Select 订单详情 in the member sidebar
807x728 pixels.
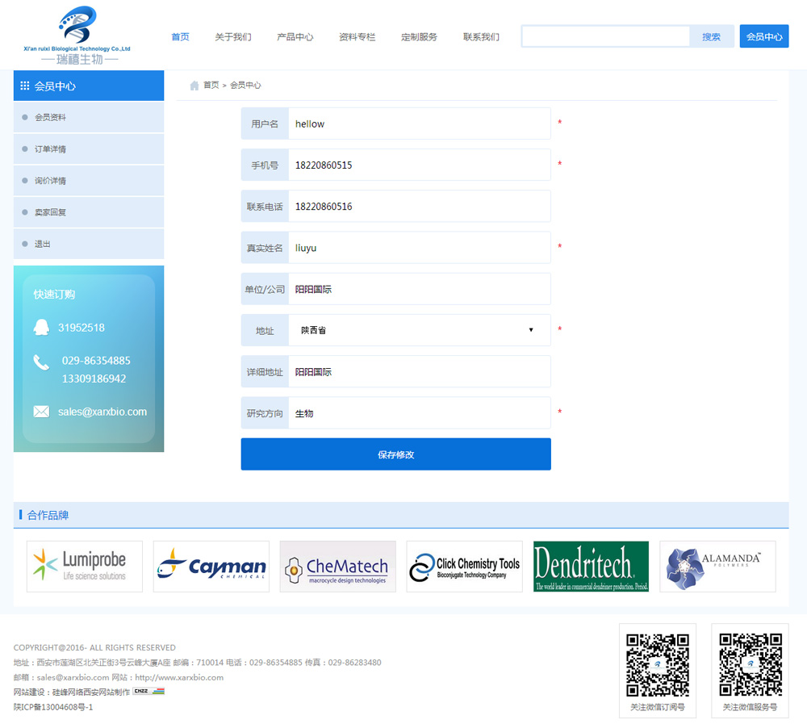[x=50, y=149]
